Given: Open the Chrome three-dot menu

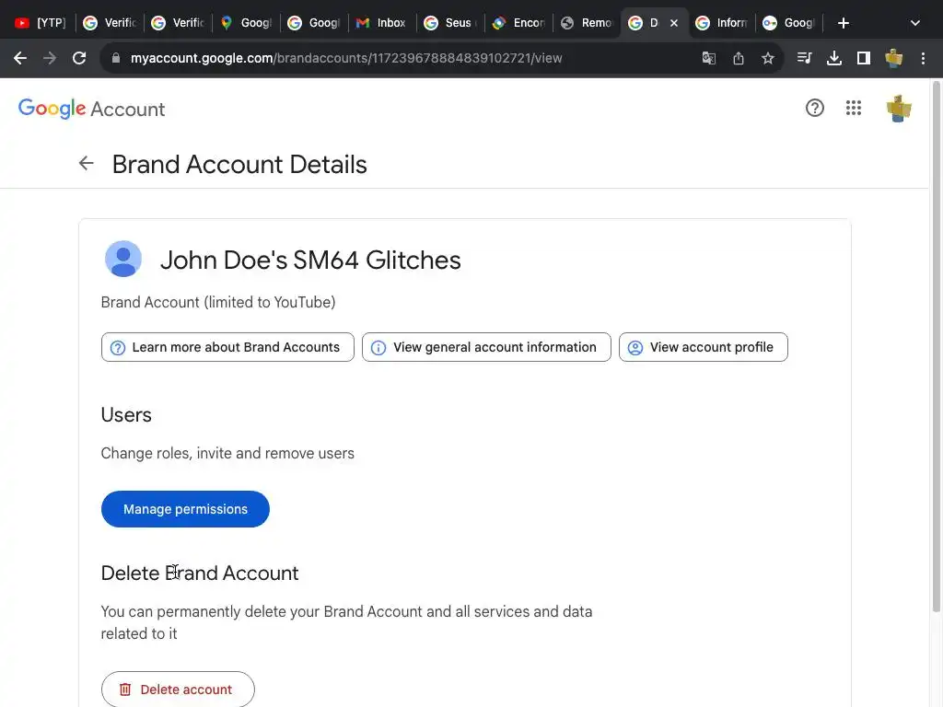Looking at the screenshot, I should coord(924,58).
